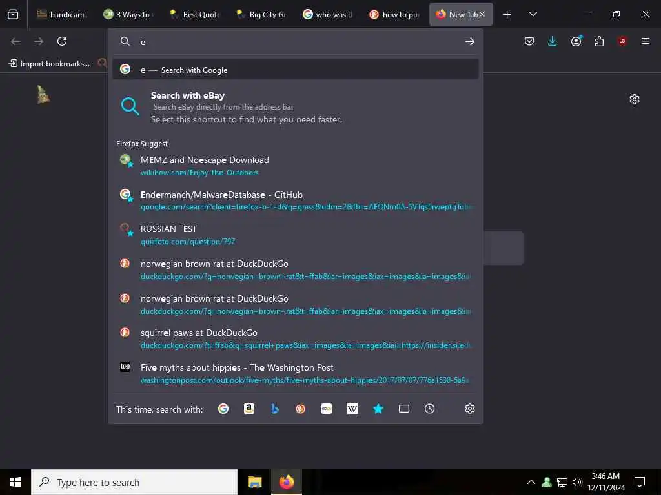Open the network icon in tray
Viewport: 661px width, 495px height.
(562, 482)
